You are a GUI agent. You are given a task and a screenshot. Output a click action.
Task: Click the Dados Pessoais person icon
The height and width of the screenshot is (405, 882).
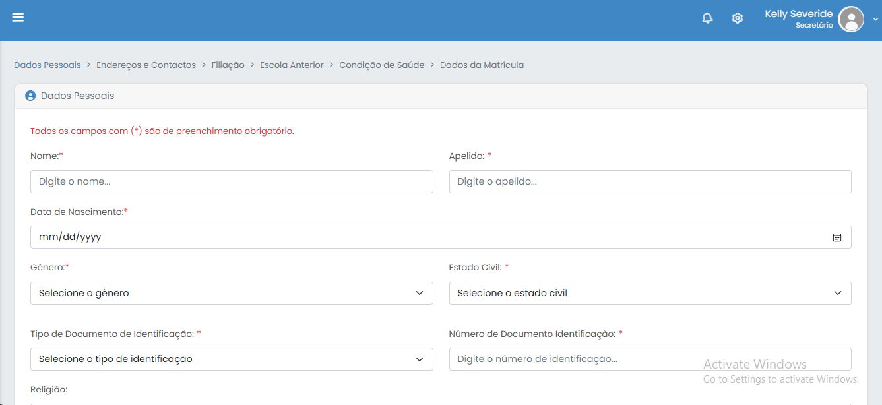(x=30, y=96)
